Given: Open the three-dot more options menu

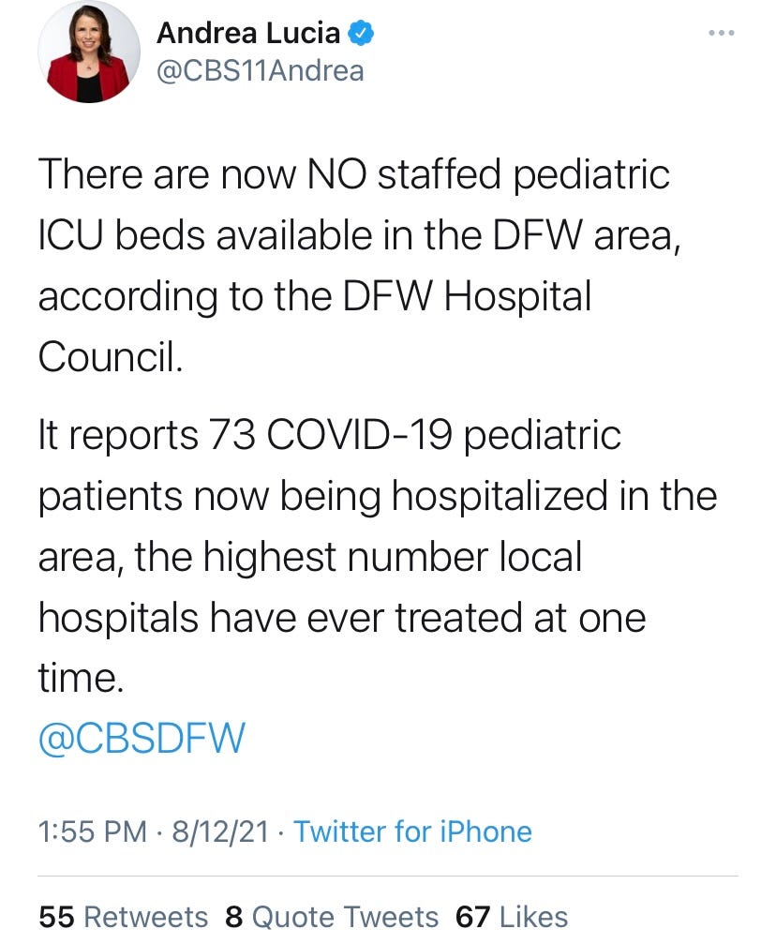Looking at the screenshot, I should click(722, 33).
